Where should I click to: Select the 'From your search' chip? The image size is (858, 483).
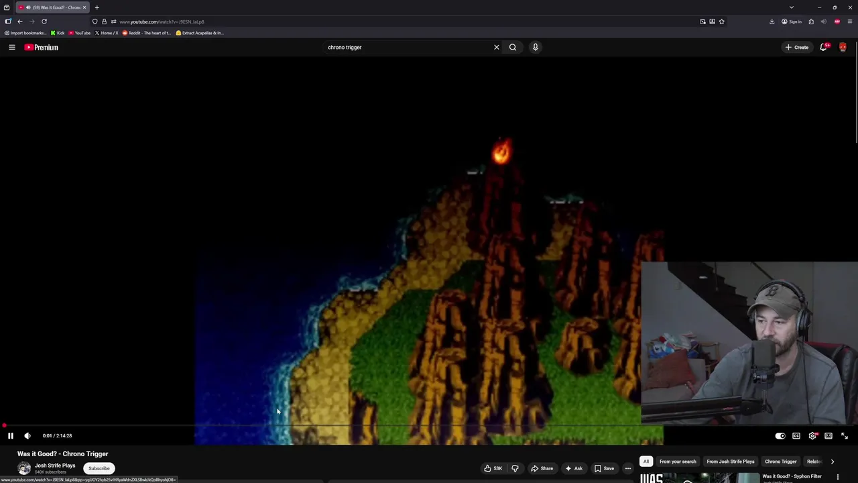678,462
